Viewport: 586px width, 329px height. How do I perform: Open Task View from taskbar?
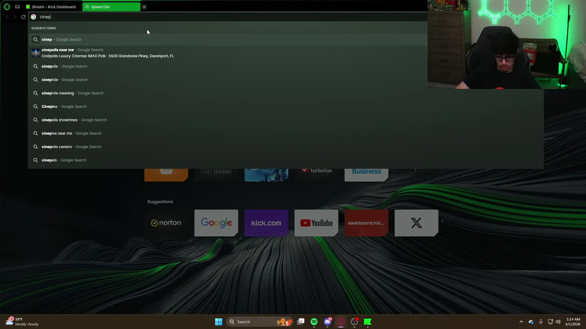click(301, 322)
